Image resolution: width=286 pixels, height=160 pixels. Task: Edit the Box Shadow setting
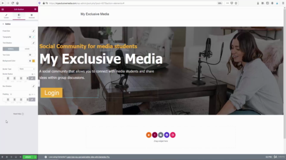tap(34, 86)
